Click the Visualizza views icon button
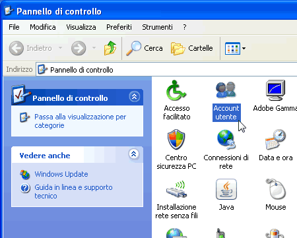The width and height of the screenshot is (297, 238). point(232,48)
